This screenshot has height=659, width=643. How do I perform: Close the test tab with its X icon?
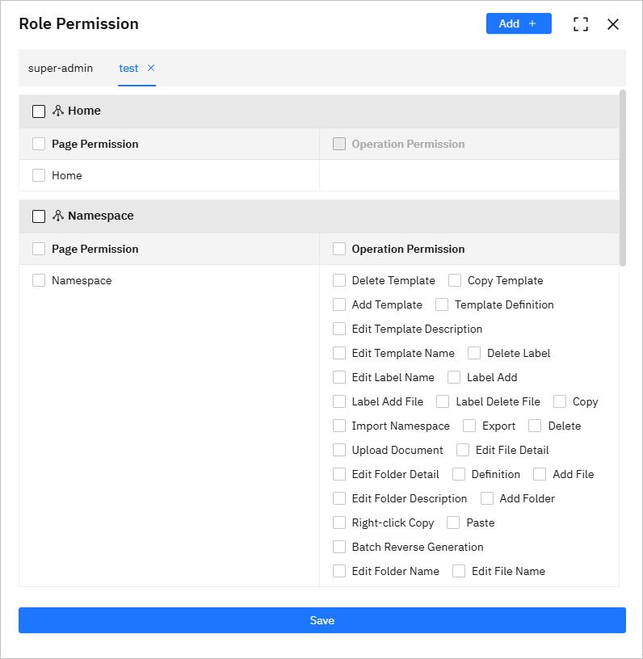pyautogui.click(x=151, y=68)
